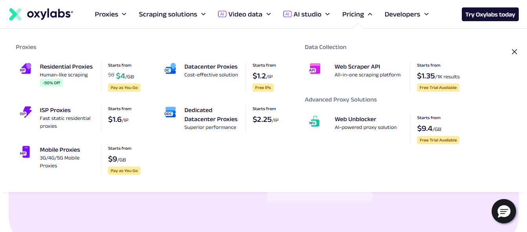Click Free Trial Available under Web Scraper API

pos(438,88)
